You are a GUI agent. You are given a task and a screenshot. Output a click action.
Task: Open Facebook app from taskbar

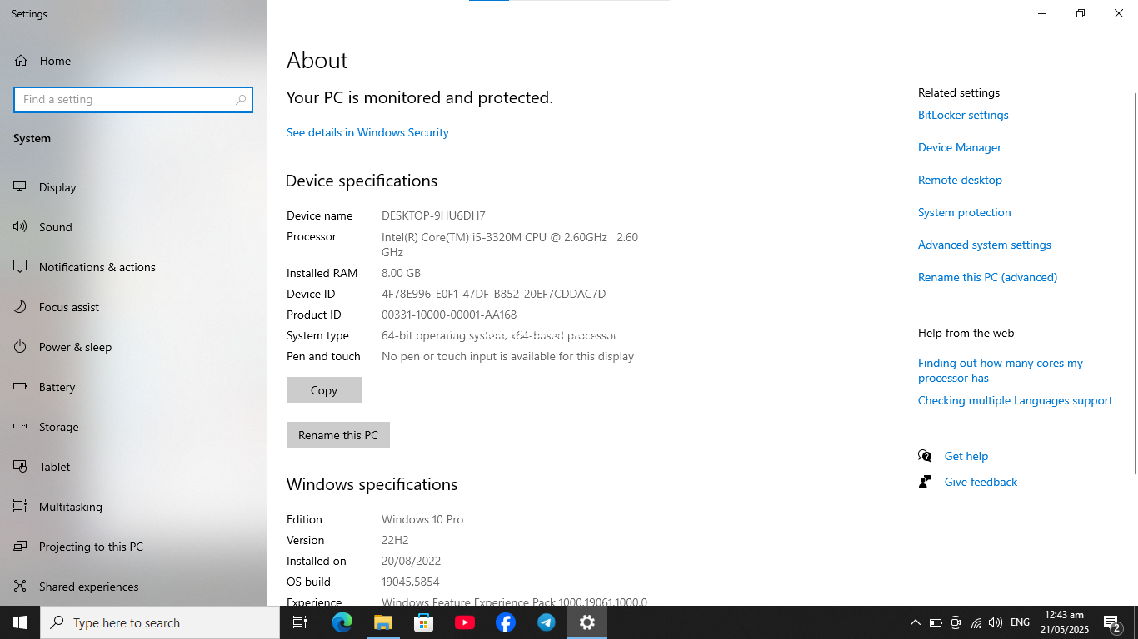click(505, 622)
